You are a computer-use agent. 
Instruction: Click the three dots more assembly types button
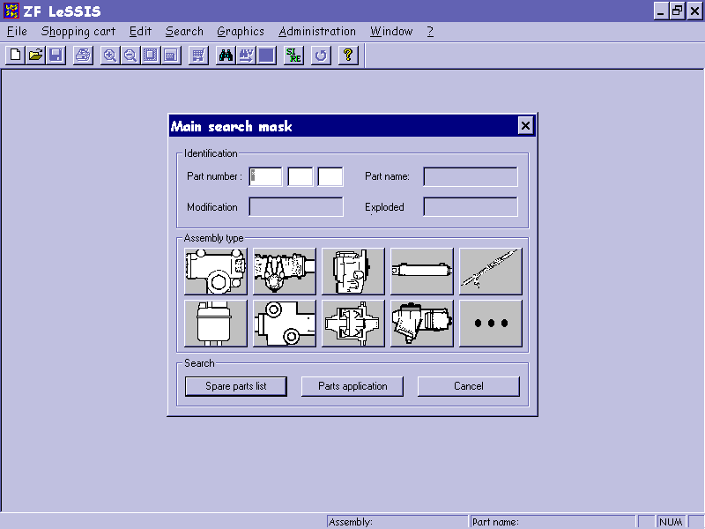491,324
